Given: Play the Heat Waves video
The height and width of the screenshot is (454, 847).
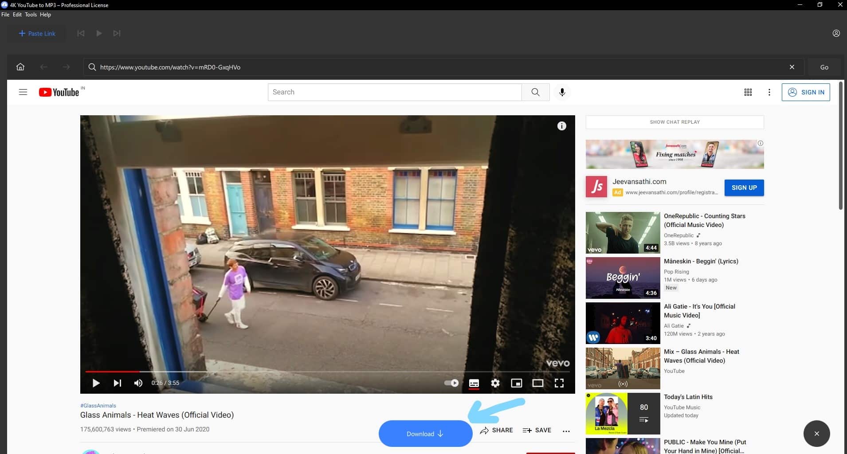Looking at the screenshot, I should tap(96, 383).
